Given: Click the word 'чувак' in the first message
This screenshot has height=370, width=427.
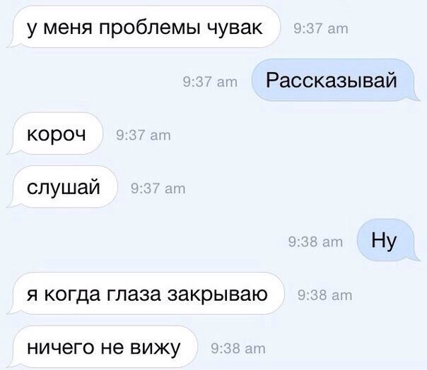Looking at the screenshot, I should click(235, 28).
